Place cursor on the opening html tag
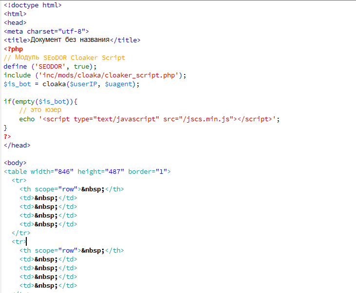The width and height of the screenshot is (356, 293). coord(15,14)
